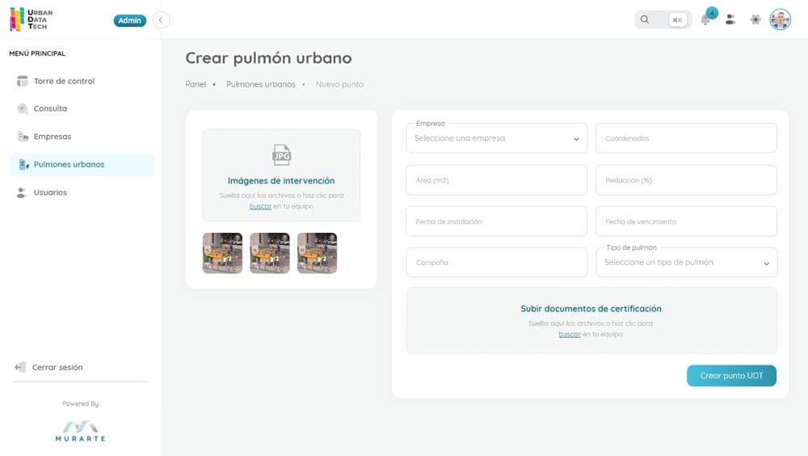Open notifications bell icon

coord(705,19)
